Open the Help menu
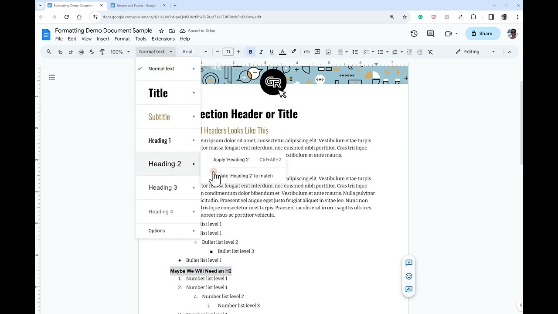Screen dimensions: 558x314 (185, 39)
